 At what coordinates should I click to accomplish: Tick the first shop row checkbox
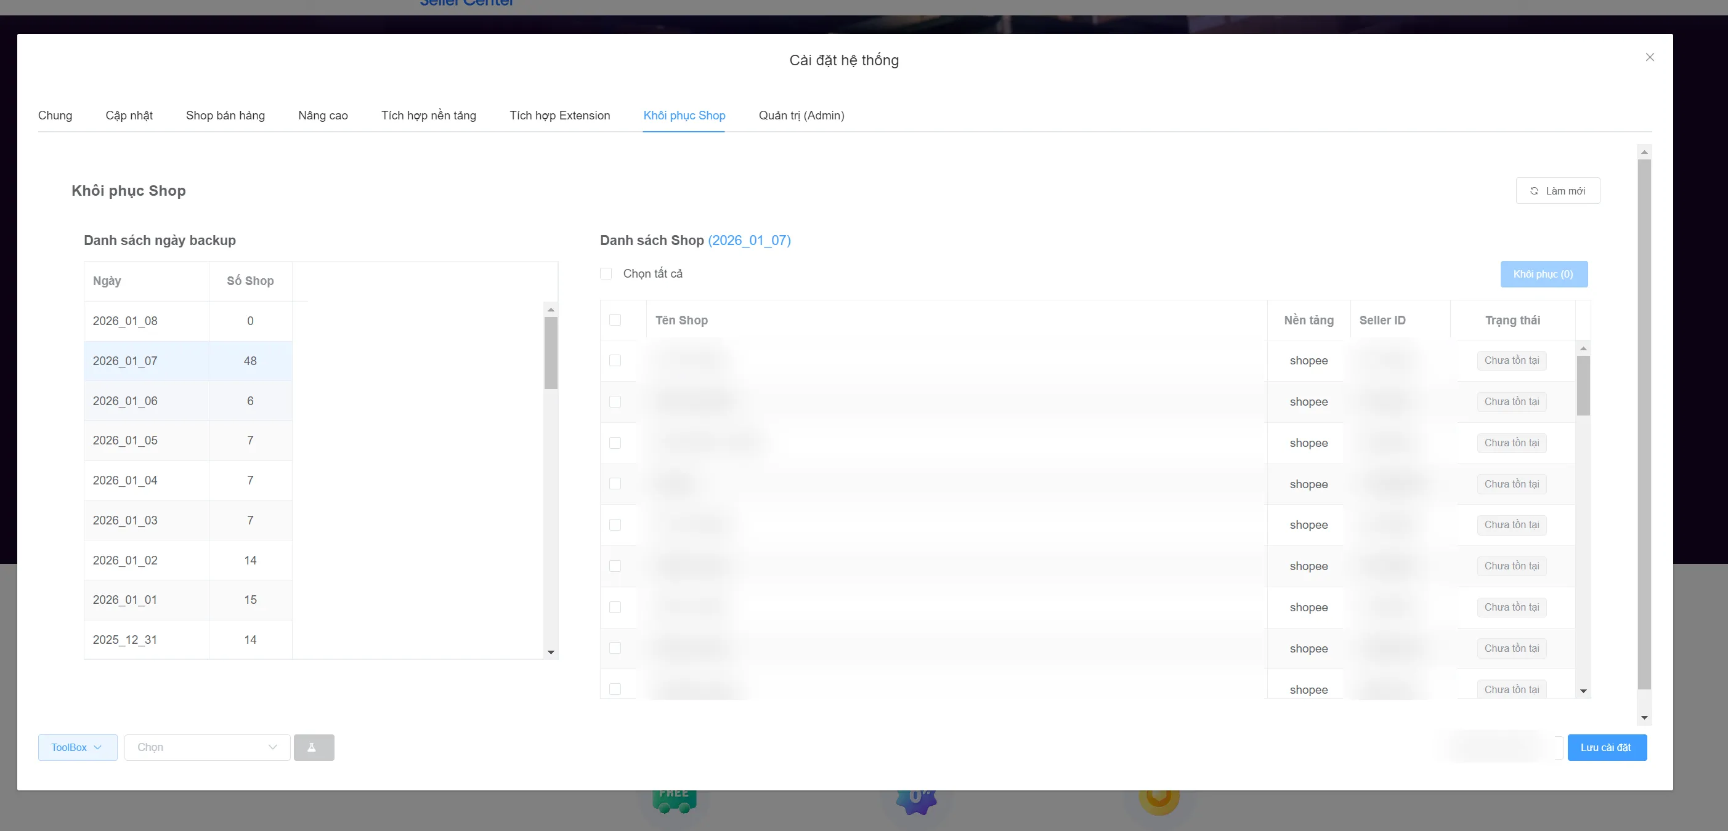(x=614, y=361)
